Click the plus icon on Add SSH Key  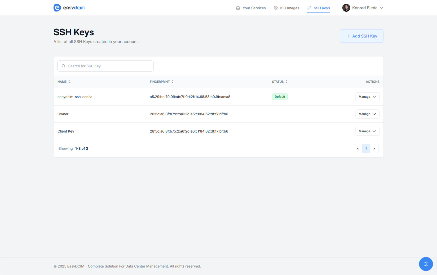[x=348, y=36]
